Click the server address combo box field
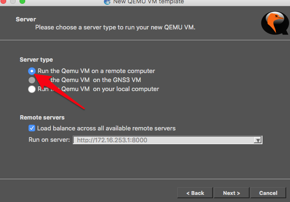Image resolution: width=290 pixels, height=202 pixels. point(167,140)
